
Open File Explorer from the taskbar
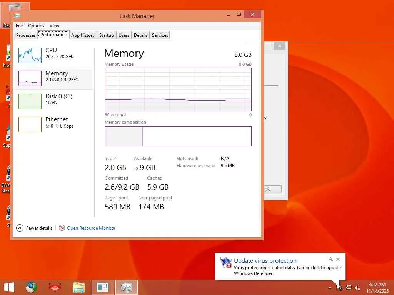78,287
